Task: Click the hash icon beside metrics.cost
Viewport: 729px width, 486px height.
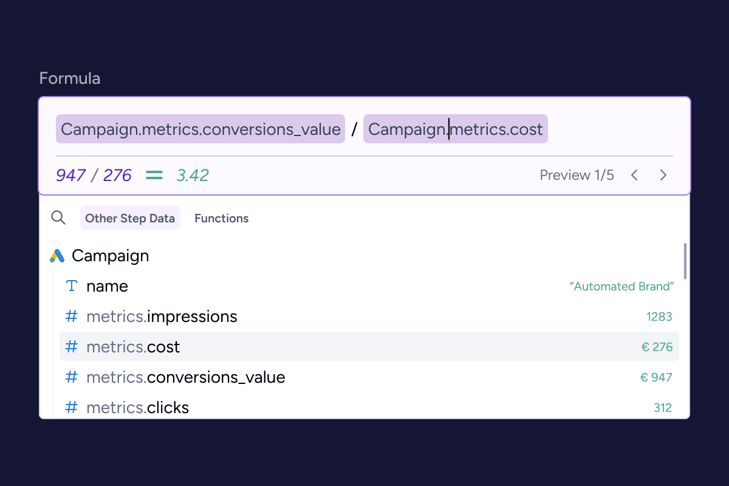Action: [x=72, y=347]
